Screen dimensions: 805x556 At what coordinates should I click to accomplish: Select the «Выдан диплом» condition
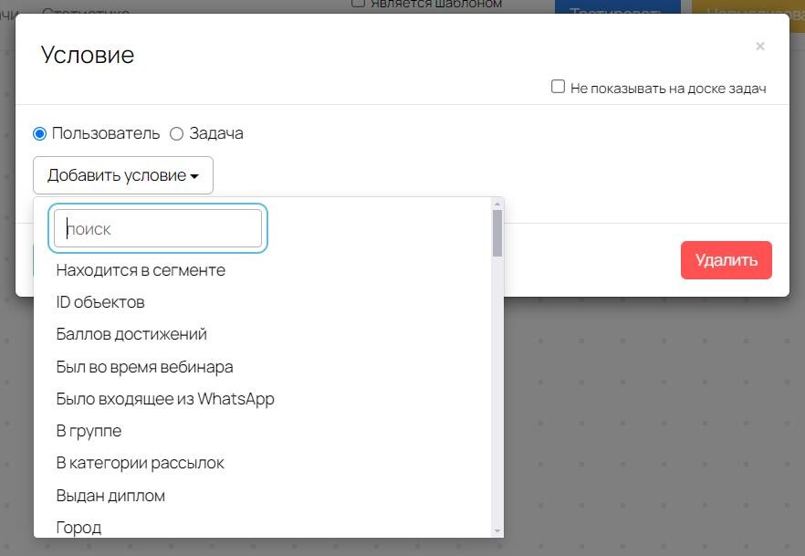(x=110, y=495)
